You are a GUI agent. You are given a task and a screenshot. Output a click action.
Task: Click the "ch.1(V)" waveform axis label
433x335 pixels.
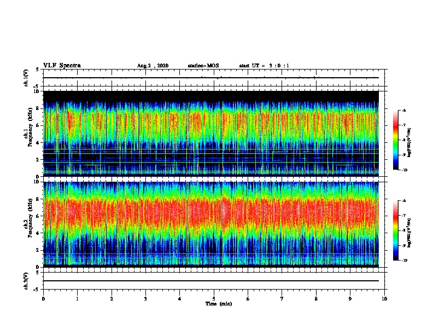pyautogui.click(x=26, y=78)
